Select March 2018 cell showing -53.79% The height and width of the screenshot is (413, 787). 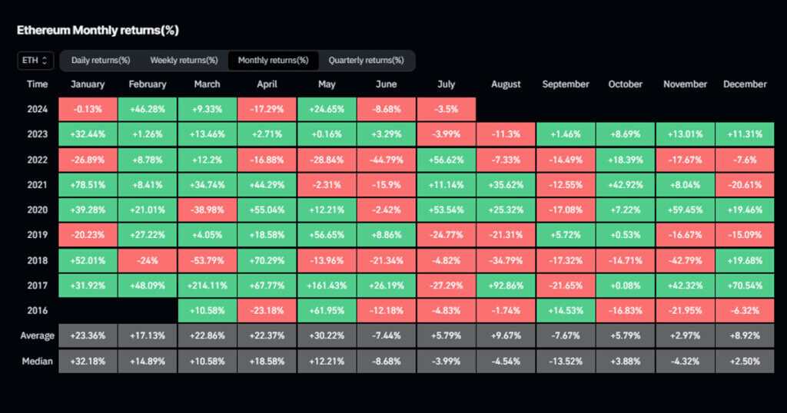(208, 259)
